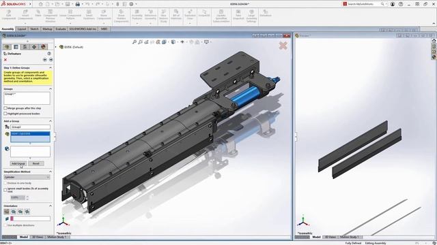This screenshot has height=245, width=437.
Task: Click Linear Component Pattern tool
Action: (70, 14)
